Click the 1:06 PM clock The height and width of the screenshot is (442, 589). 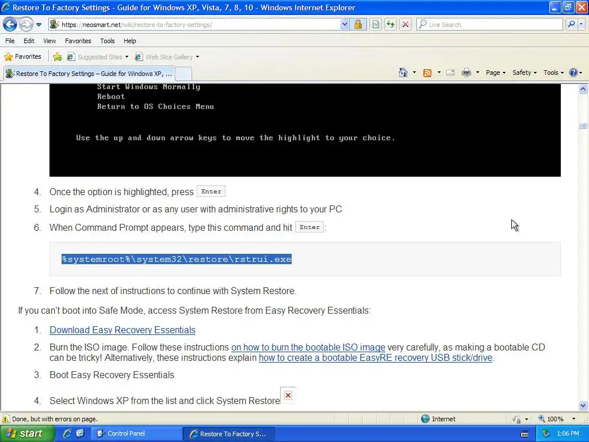pos(568,434)
